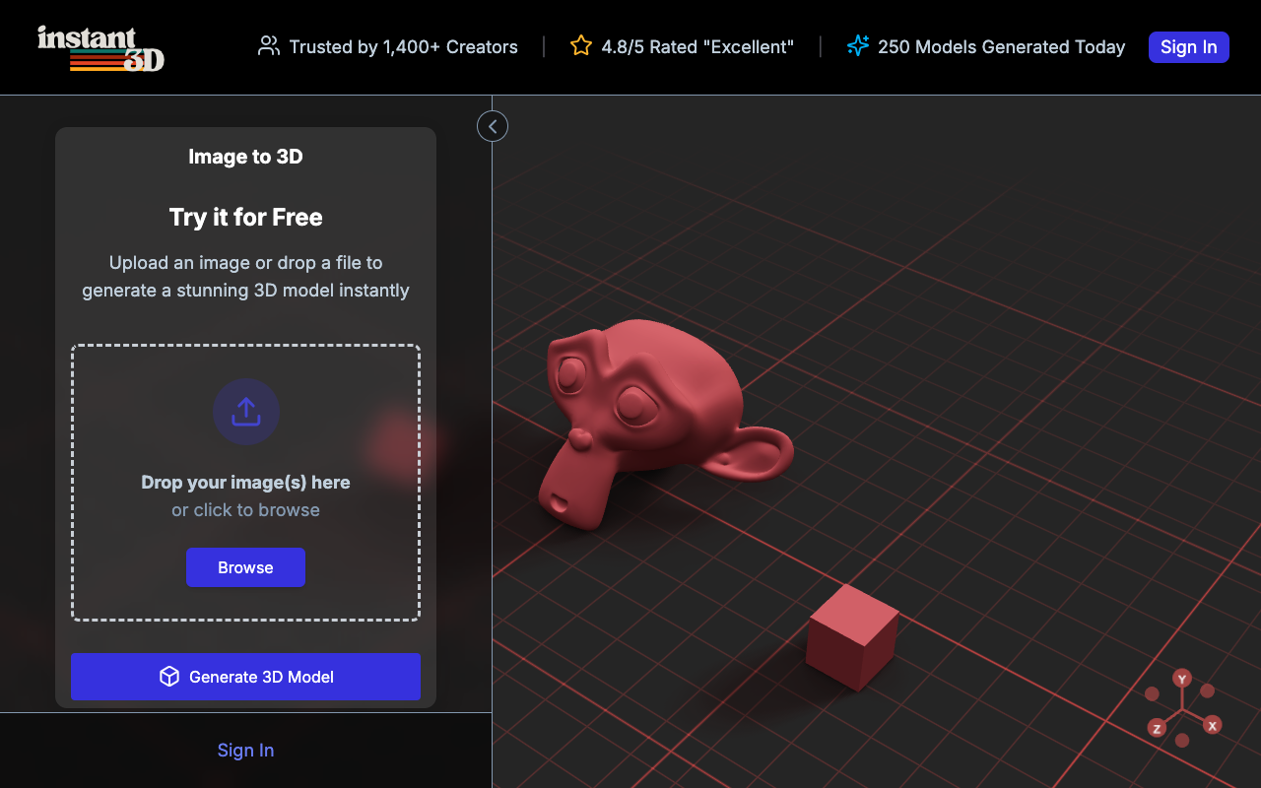This screenshot has width=1261, height=788.
Task: Click the Image to 3D panel title
Action: click(x=245, y=157)
